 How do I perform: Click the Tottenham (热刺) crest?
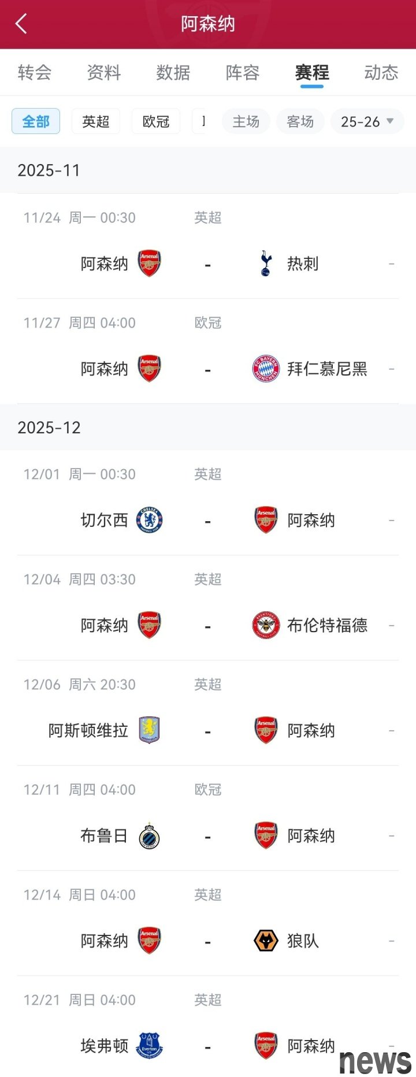coord(266,263)
